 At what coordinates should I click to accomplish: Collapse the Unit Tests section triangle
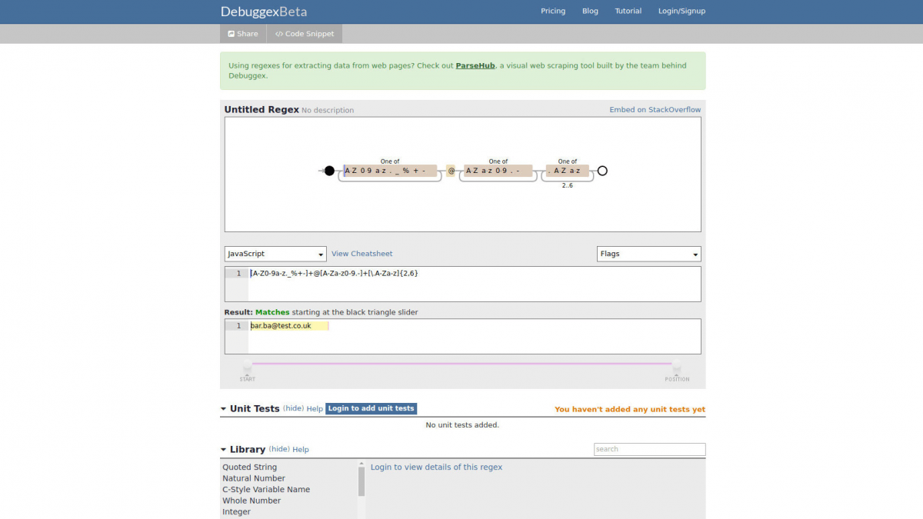point(224,409)
